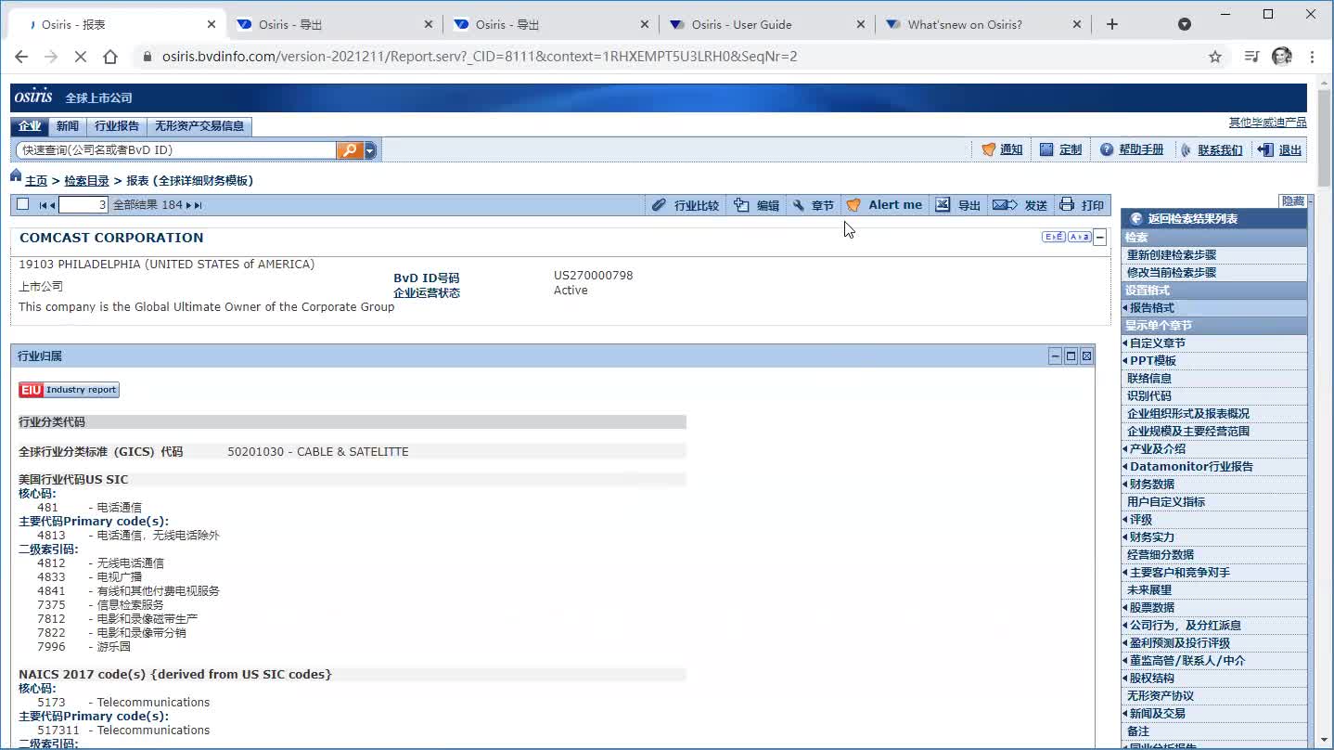Click the orange quick search magnifier button
The height and width of the screenshot is (750, 1334).
click(x=350, y=150)
